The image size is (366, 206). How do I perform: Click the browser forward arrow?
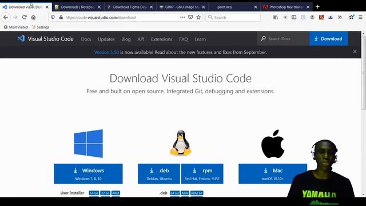point(15,17)
